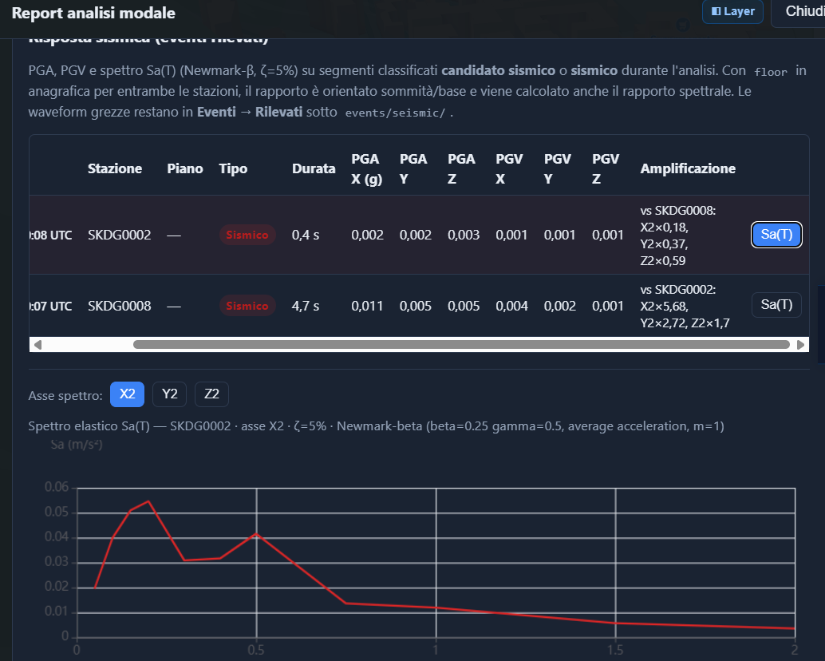
Task: Open the Layer panel button
Action: 732,12
